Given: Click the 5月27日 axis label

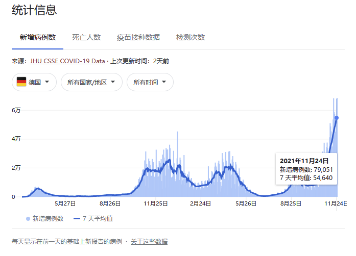Looking at the screenshot, I should tap(65, 203).
